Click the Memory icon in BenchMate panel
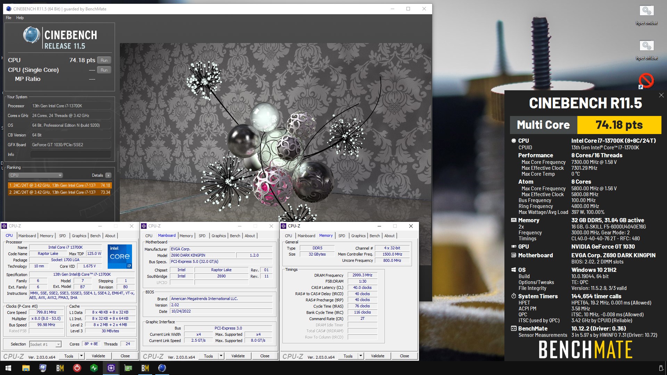 point(513,220)
